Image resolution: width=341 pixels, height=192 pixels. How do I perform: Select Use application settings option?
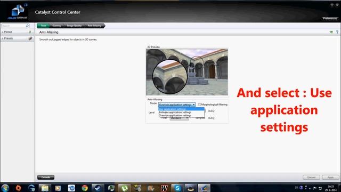181,109
